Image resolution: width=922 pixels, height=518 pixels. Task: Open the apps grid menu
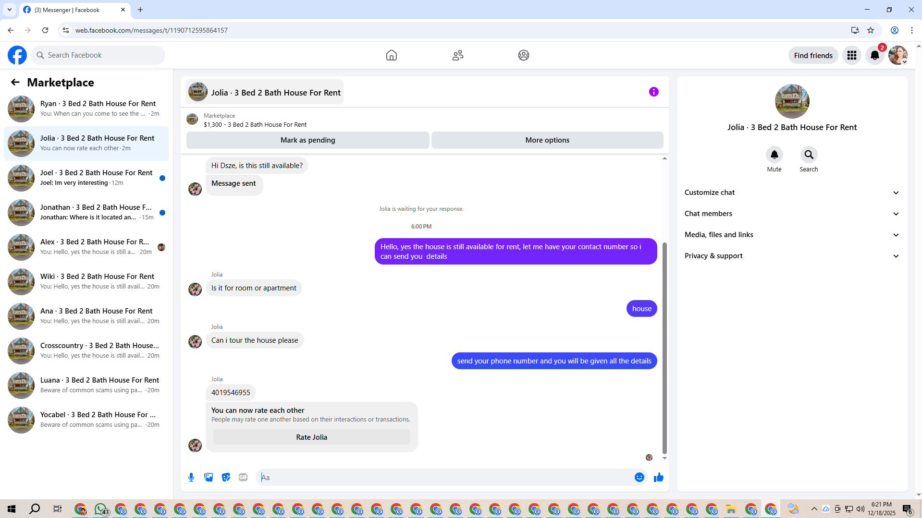(851, 55)
